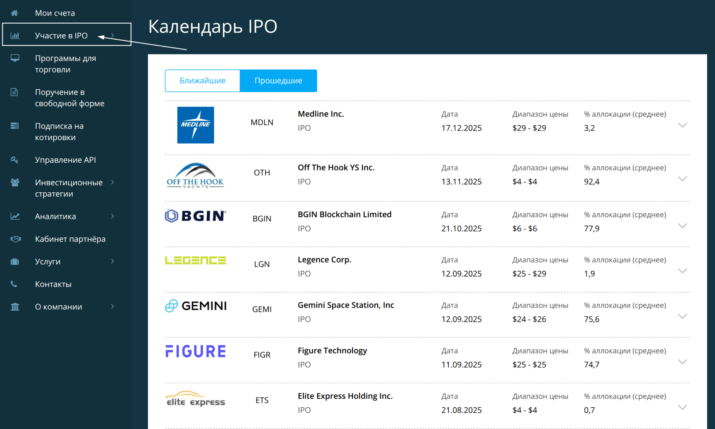Click the Off The Hook Yachts logo
The image size is (715, 429).
click(x=195, y=176)
